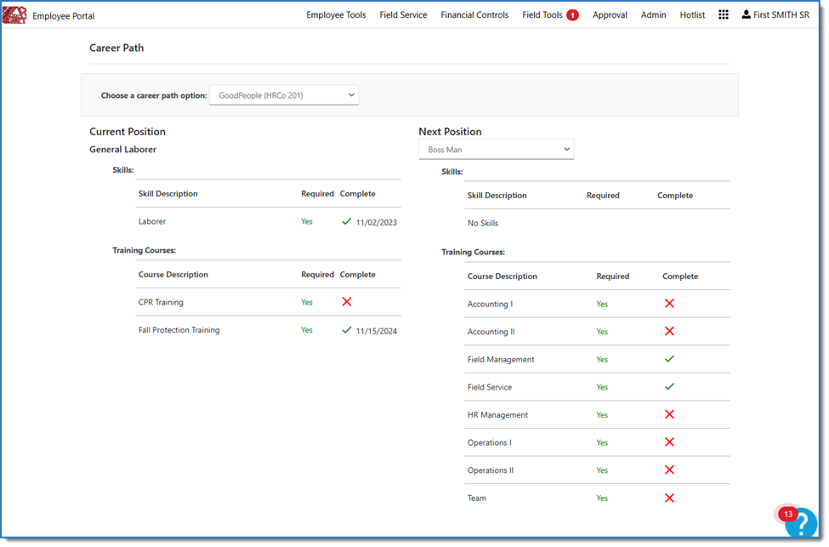Click the Fall Protection Training course row

[179, 330]
